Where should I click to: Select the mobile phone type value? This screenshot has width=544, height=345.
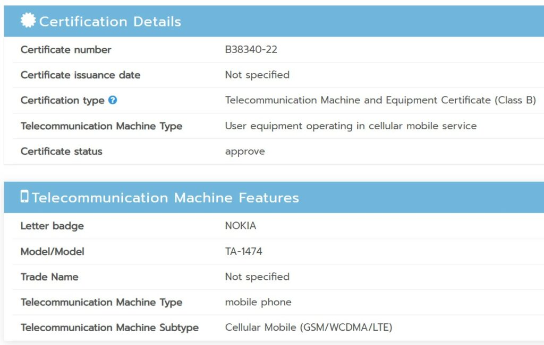click(258, 302)
